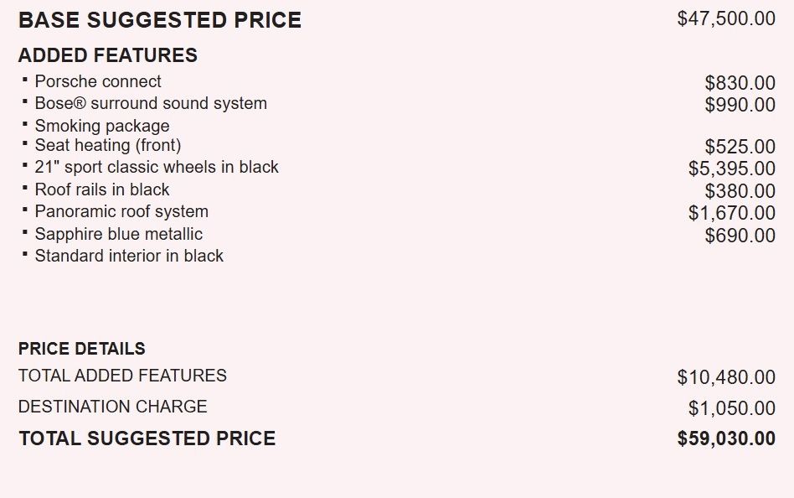Click the Price Details heading

82,349
